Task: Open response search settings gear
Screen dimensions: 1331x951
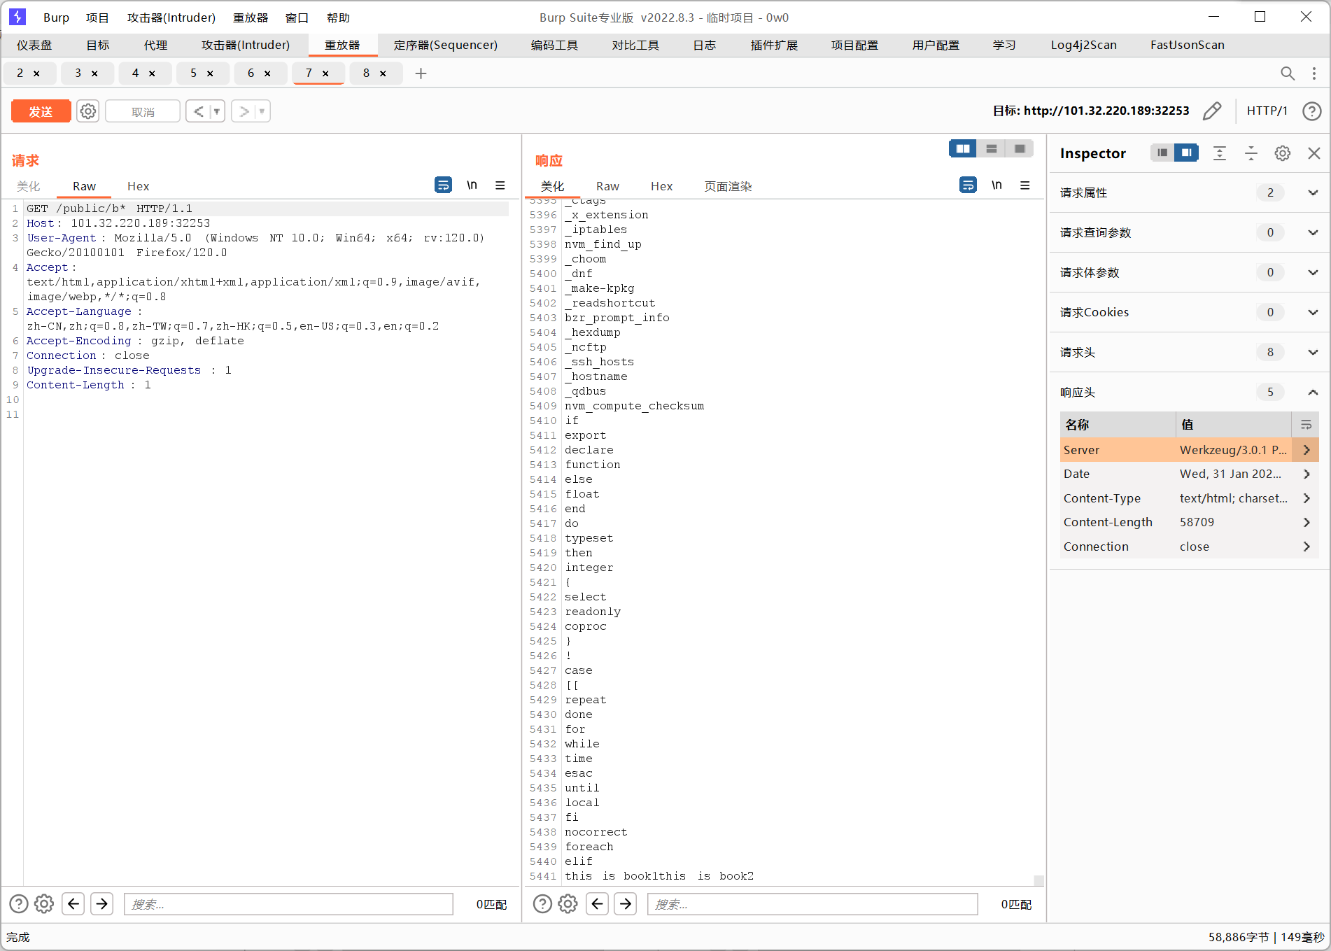Action: (568, 904)
